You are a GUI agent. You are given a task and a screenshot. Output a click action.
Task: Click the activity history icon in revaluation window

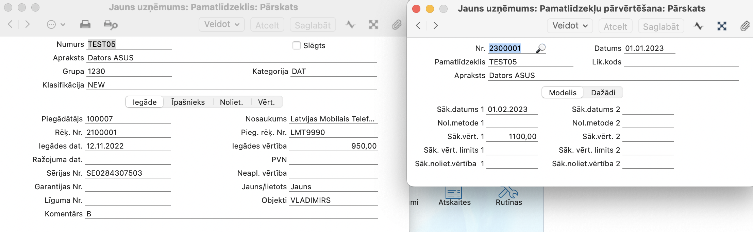pyautogui.click(x=699, y=26)
